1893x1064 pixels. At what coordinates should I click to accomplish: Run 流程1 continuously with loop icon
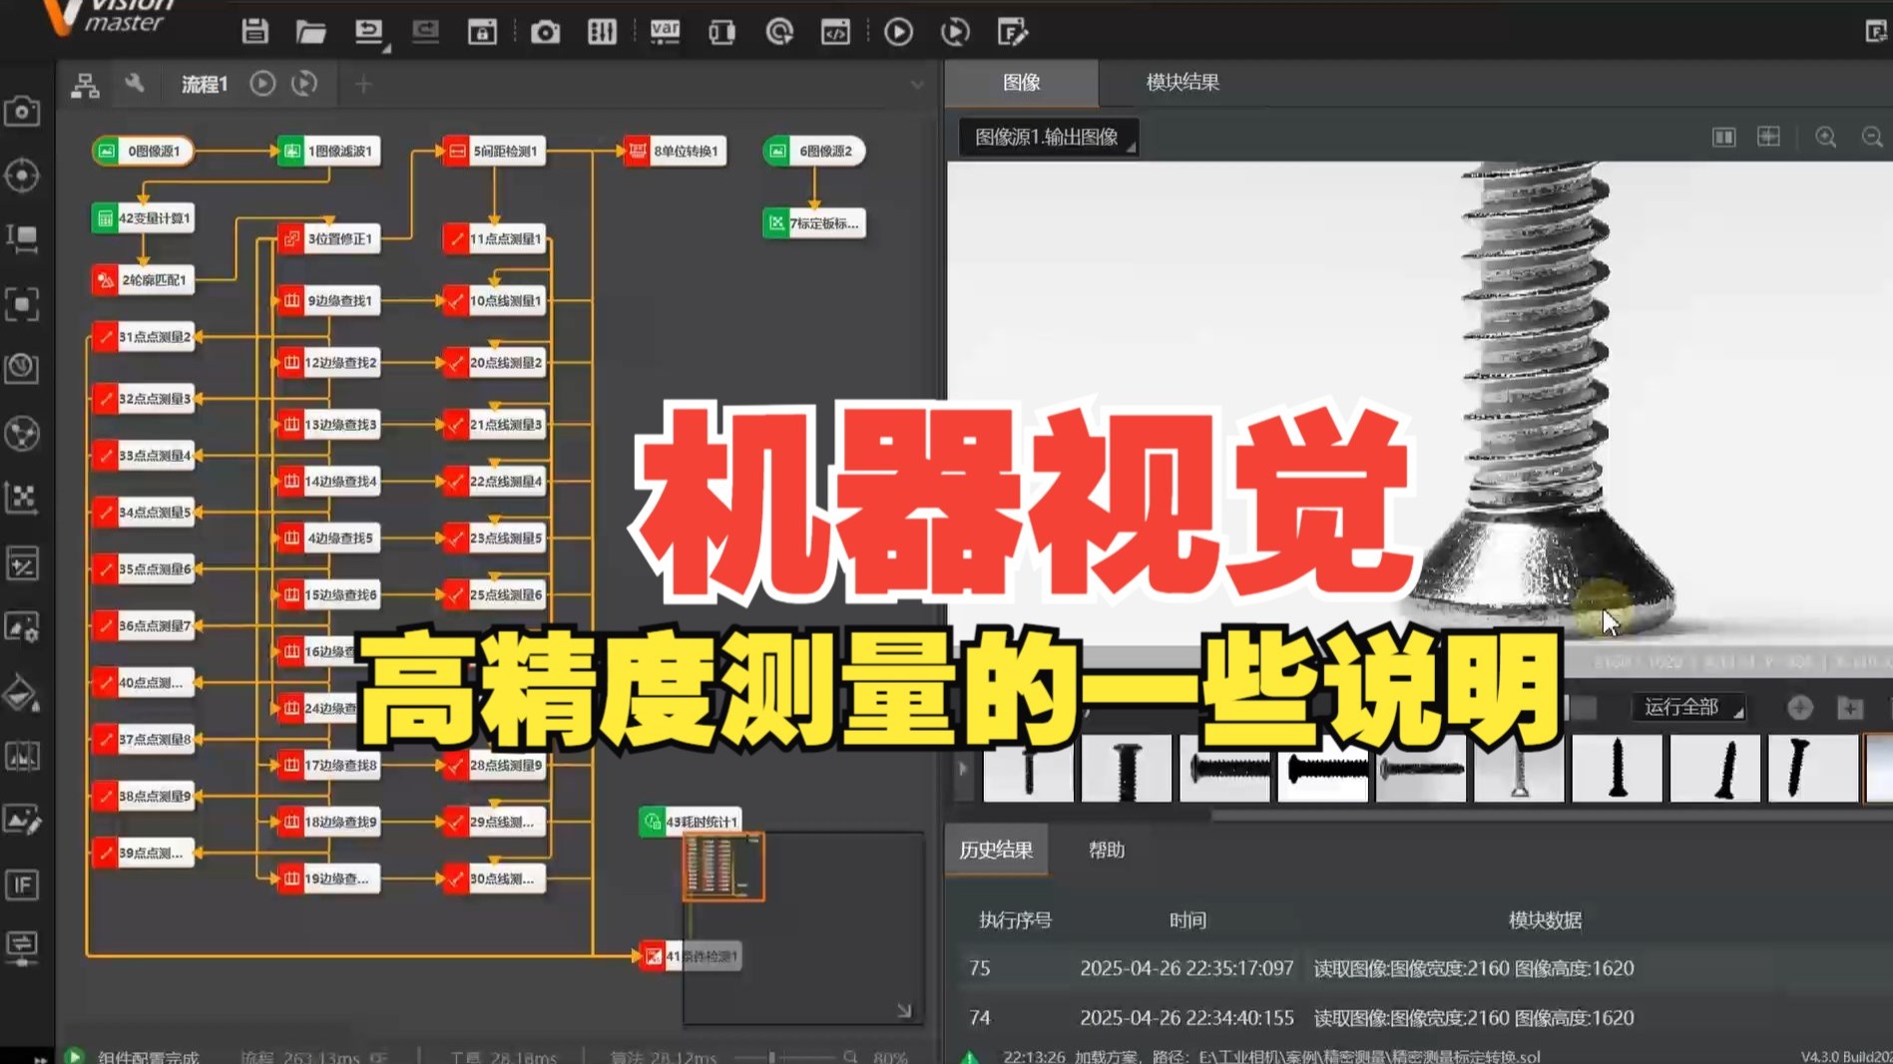click(x=304, y=84)
